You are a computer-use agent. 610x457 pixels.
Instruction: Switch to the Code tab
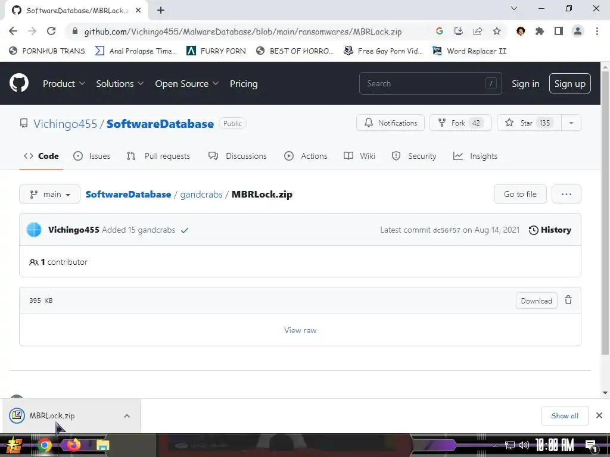click(41, 156)
